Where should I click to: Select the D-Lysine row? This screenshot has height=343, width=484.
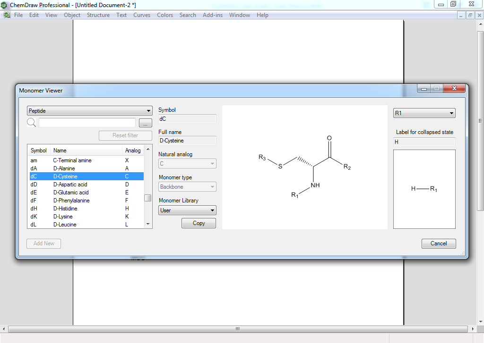click(86, 217)
